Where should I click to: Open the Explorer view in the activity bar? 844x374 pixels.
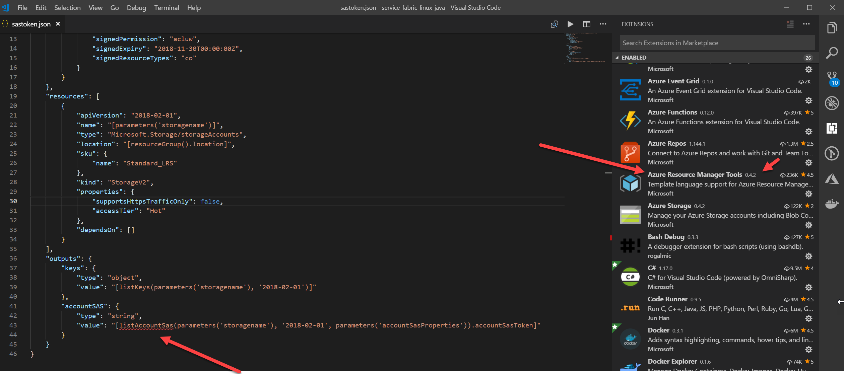pyautogui.click(x=833, y=28)
